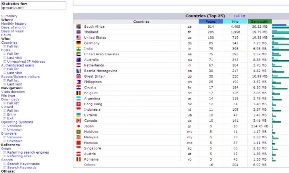Click the Bosnia-Herzegovina flag icon
This screenshot has width=289, height=173.
(78, 71)
